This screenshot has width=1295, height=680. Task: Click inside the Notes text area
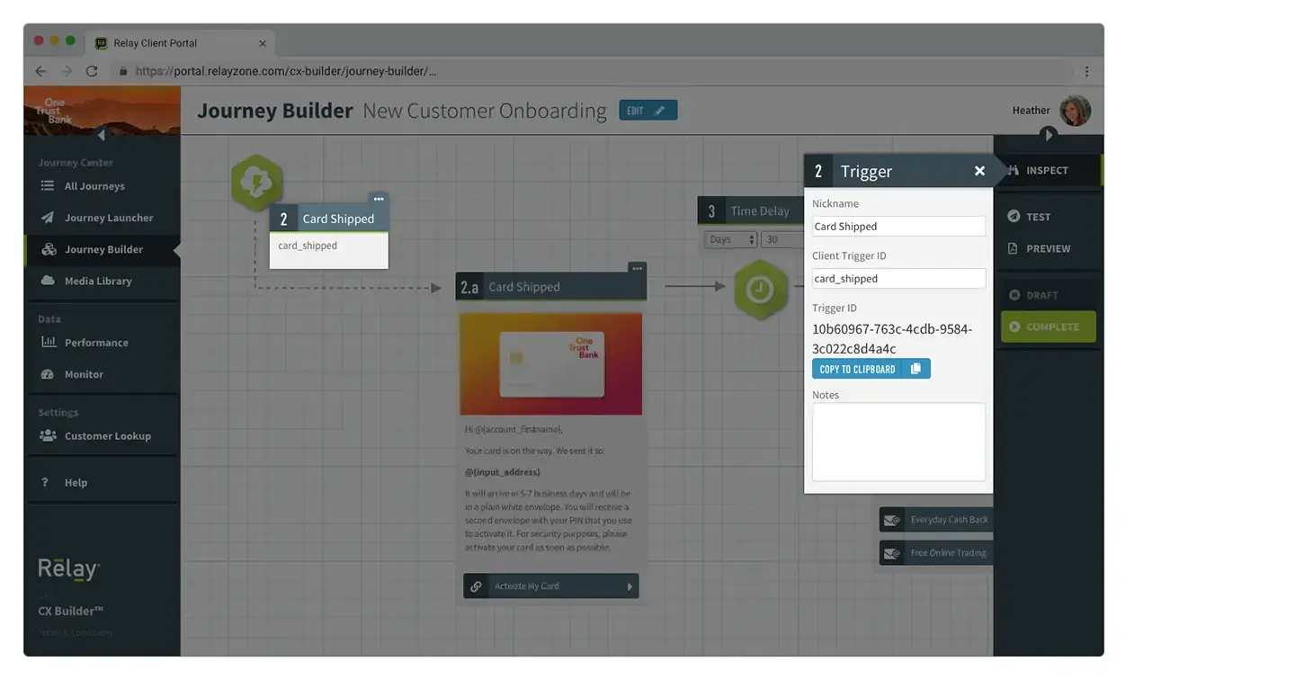(x=898, y=442)
